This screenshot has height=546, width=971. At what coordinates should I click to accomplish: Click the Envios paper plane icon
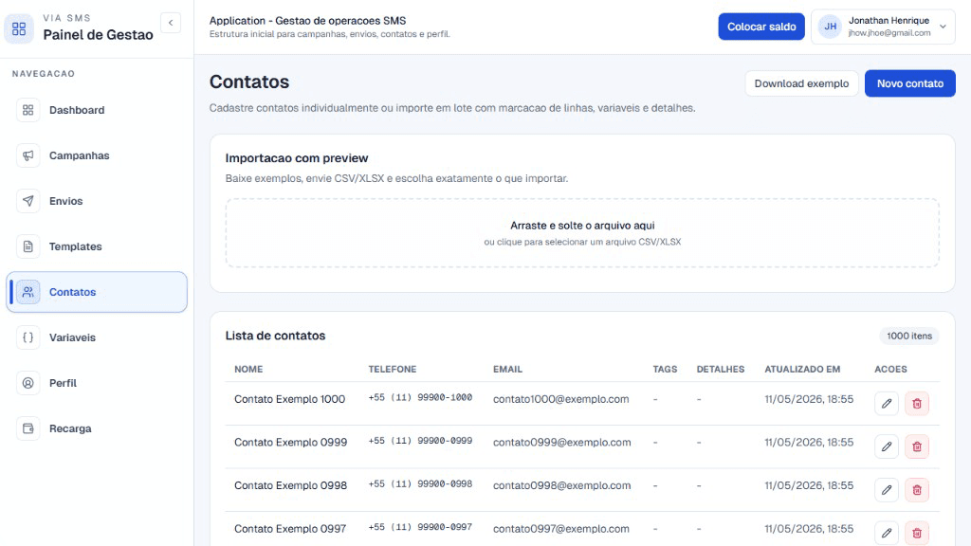[27, 201]
